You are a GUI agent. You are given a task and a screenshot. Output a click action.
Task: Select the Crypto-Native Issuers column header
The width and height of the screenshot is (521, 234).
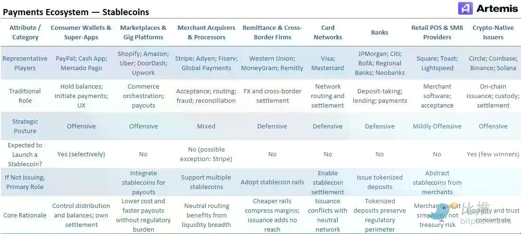493,32
